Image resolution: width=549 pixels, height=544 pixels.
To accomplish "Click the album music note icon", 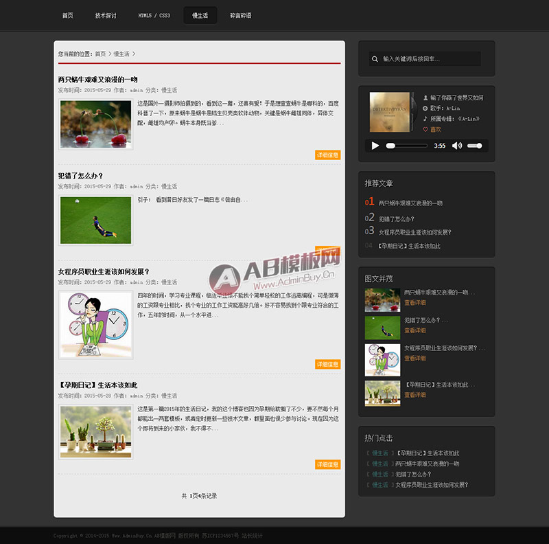I will coord(425,119).
